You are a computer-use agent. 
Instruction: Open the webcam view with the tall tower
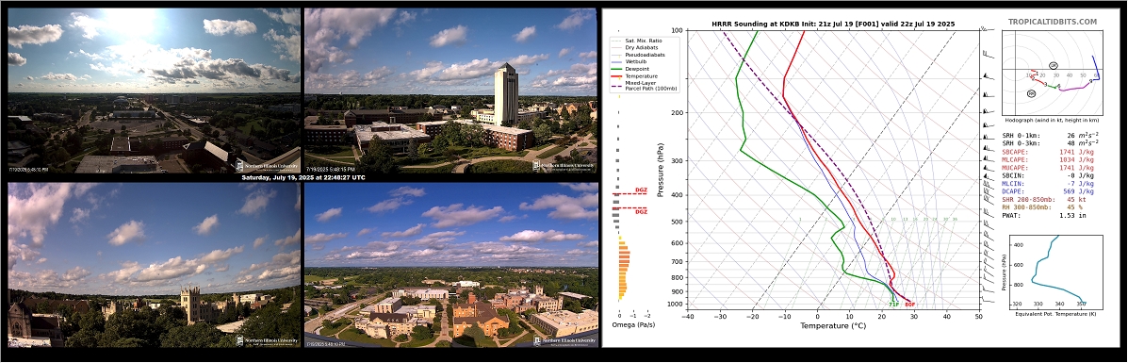click(x=450, y=91)
